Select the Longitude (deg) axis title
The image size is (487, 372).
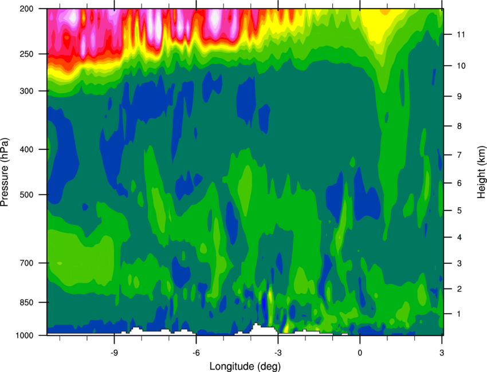pyautogui.click(x=245, y=366)
